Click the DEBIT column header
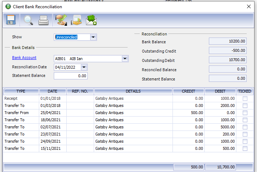Screen dimensions: 257x172 point(220,92)
